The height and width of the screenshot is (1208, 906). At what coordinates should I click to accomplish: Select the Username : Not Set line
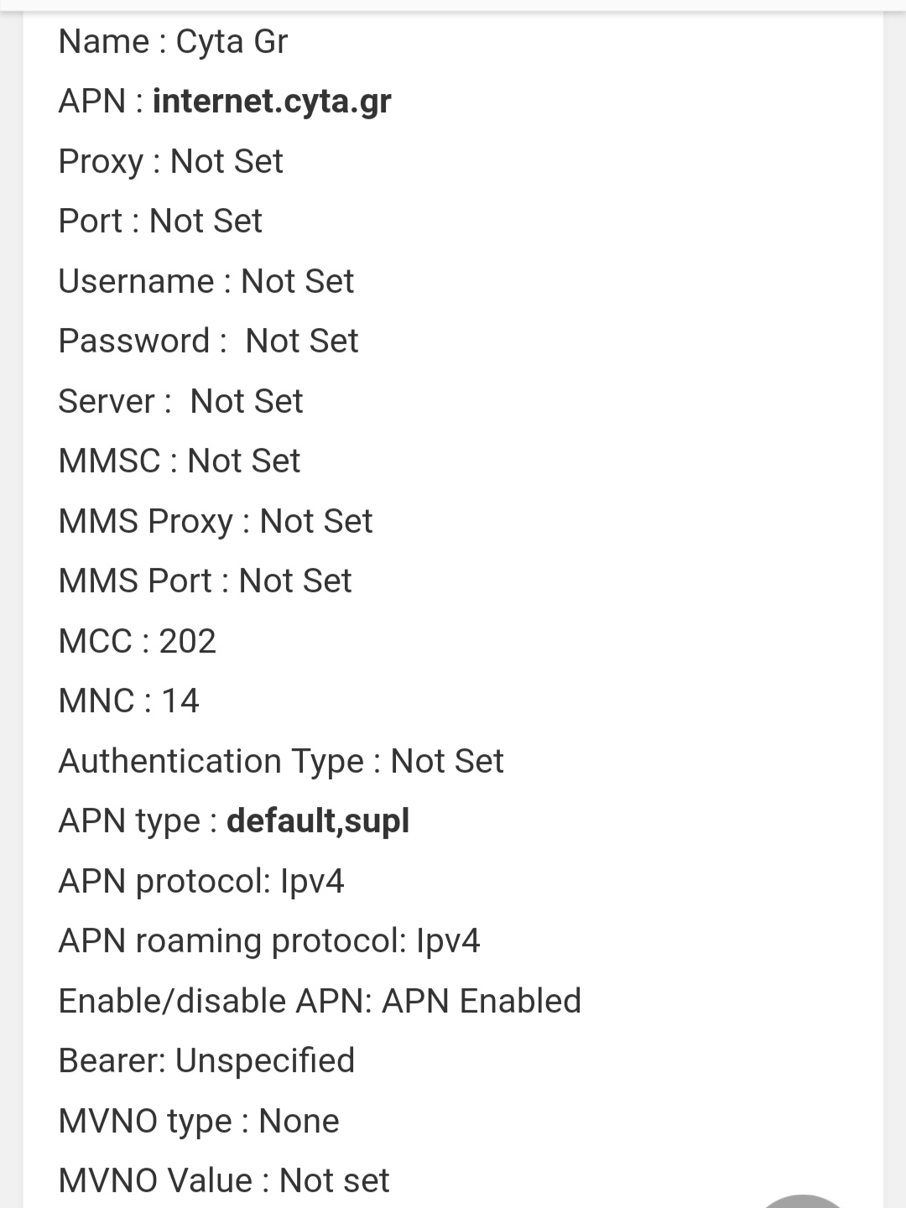(206, 281)
